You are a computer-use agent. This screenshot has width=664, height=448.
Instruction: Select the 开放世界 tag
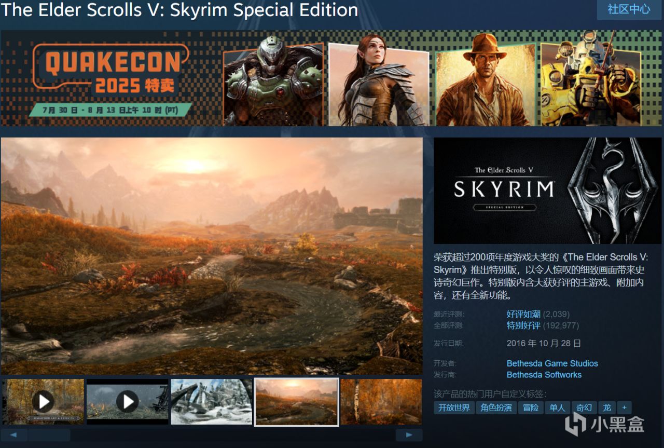coord(454,408)
